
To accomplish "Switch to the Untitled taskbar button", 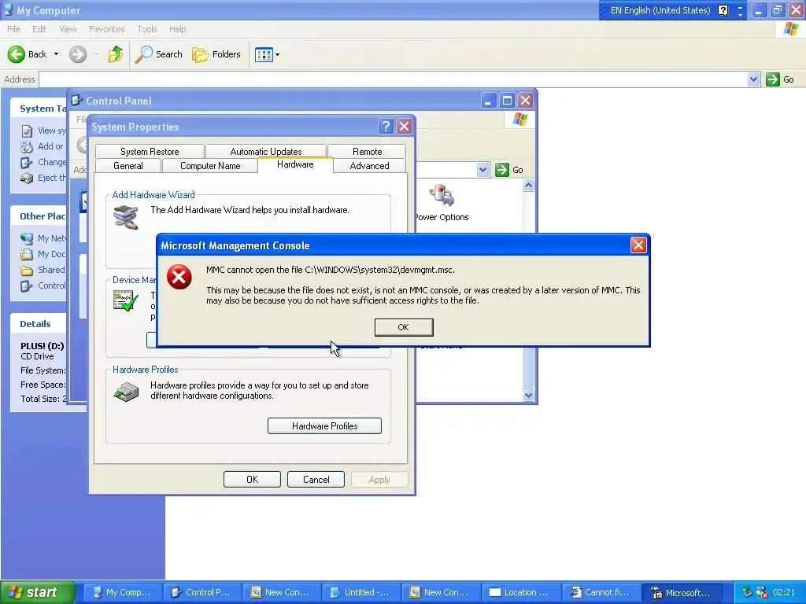I will point(361,592).
